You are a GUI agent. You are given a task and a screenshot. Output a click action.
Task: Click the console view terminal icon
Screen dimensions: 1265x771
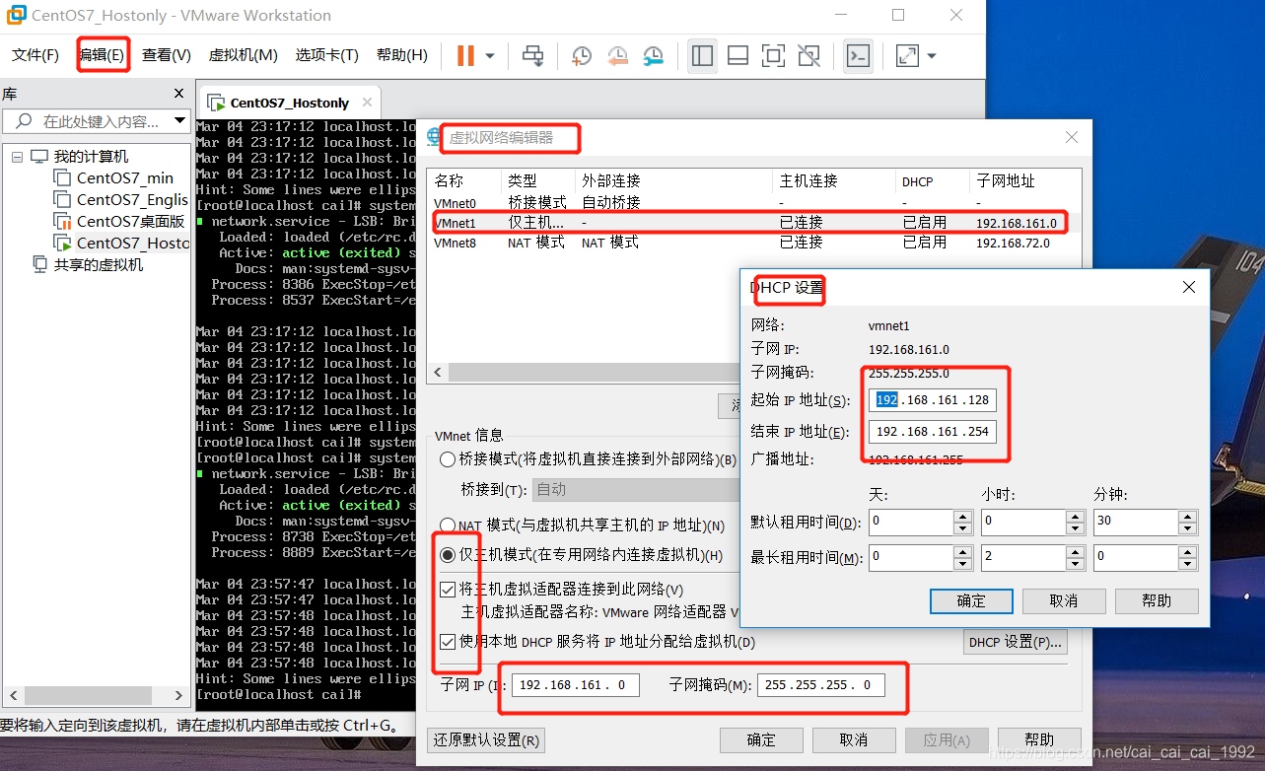tap(859, 56)
